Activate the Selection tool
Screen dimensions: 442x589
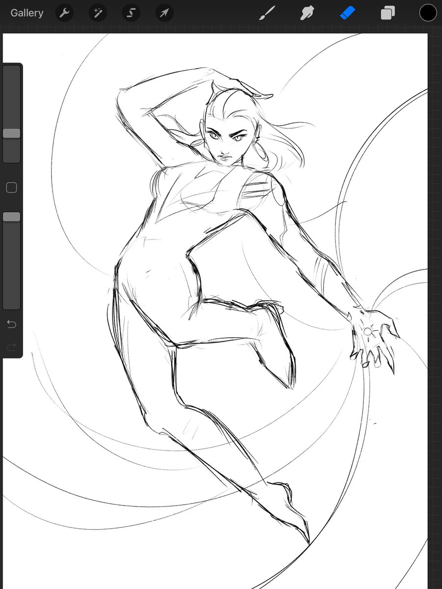coord(131,13)
